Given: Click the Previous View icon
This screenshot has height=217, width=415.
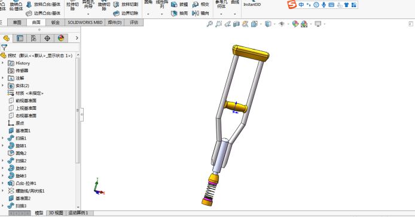Looking at the screenshot, I should 227,24.
